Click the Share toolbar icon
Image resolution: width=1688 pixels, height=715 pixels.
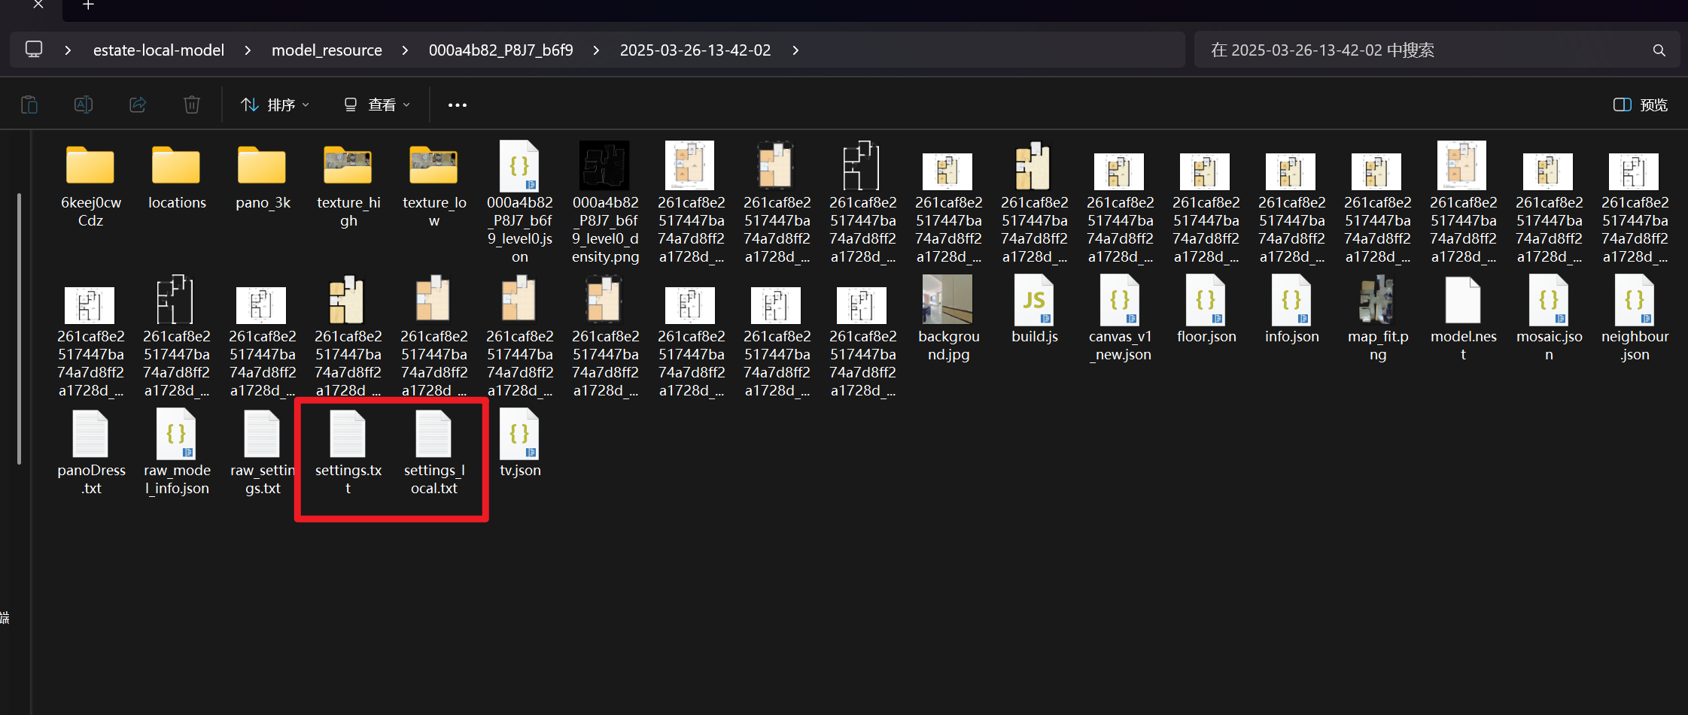click(x=138, y=105)
